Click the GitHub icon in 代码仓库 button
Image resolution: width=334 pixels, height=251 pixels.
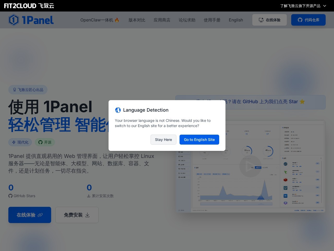coord(300,20)
